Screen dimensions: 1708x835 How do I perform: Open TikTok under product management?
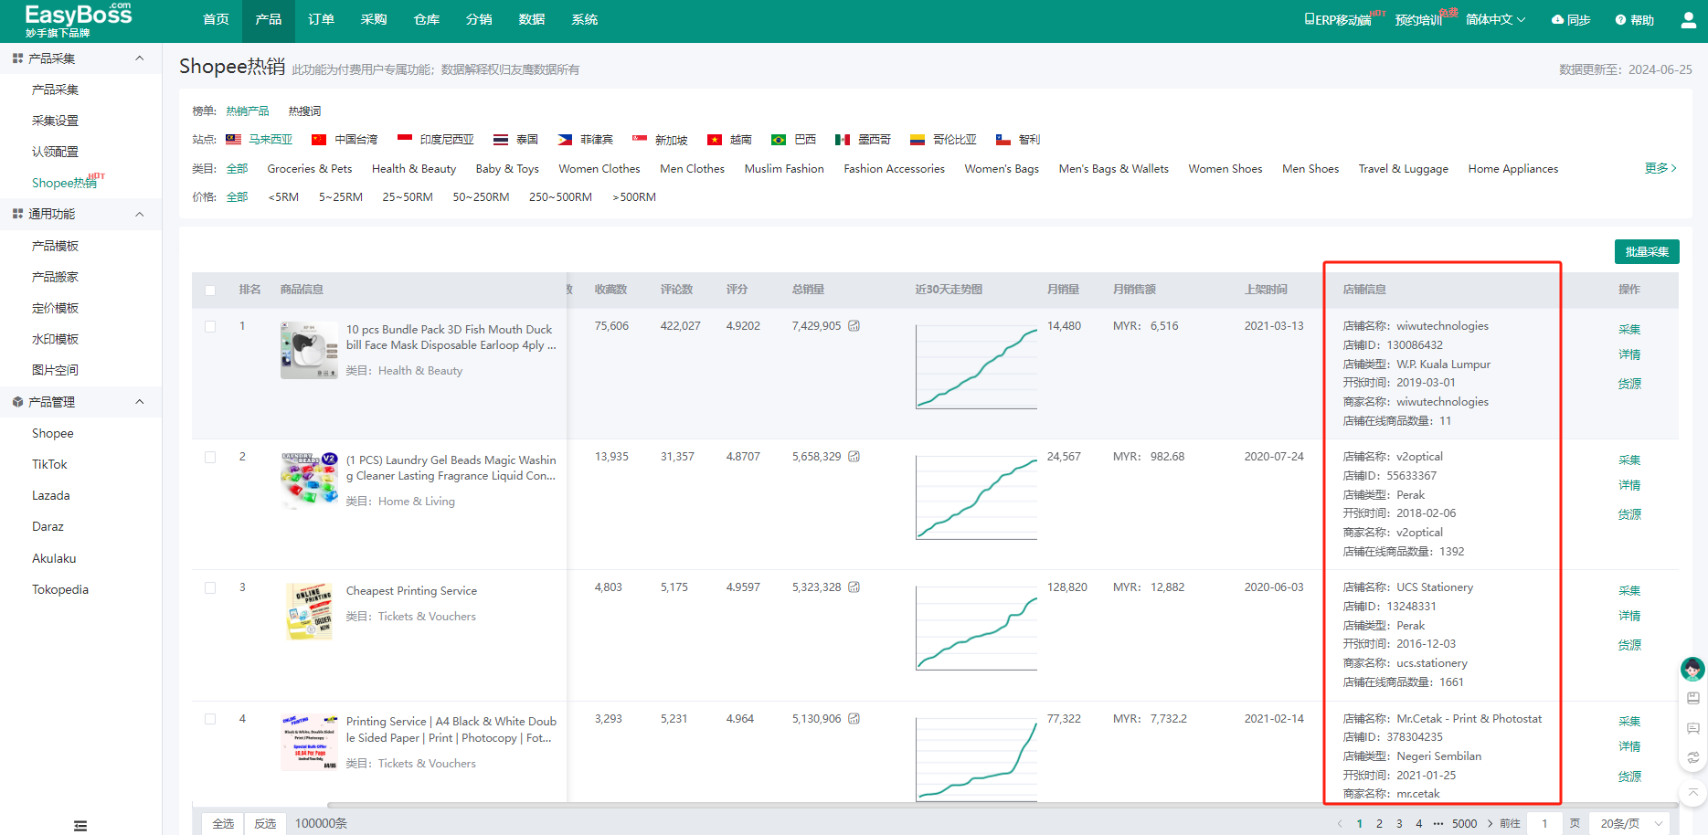[49, 464]
